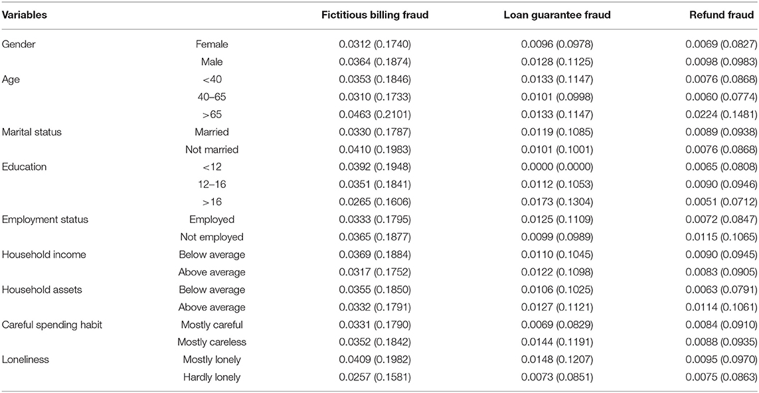Click the cell 0.0114 (0.1061)
The width and height of the screenshot is (759, 393).
click(720, 307)
